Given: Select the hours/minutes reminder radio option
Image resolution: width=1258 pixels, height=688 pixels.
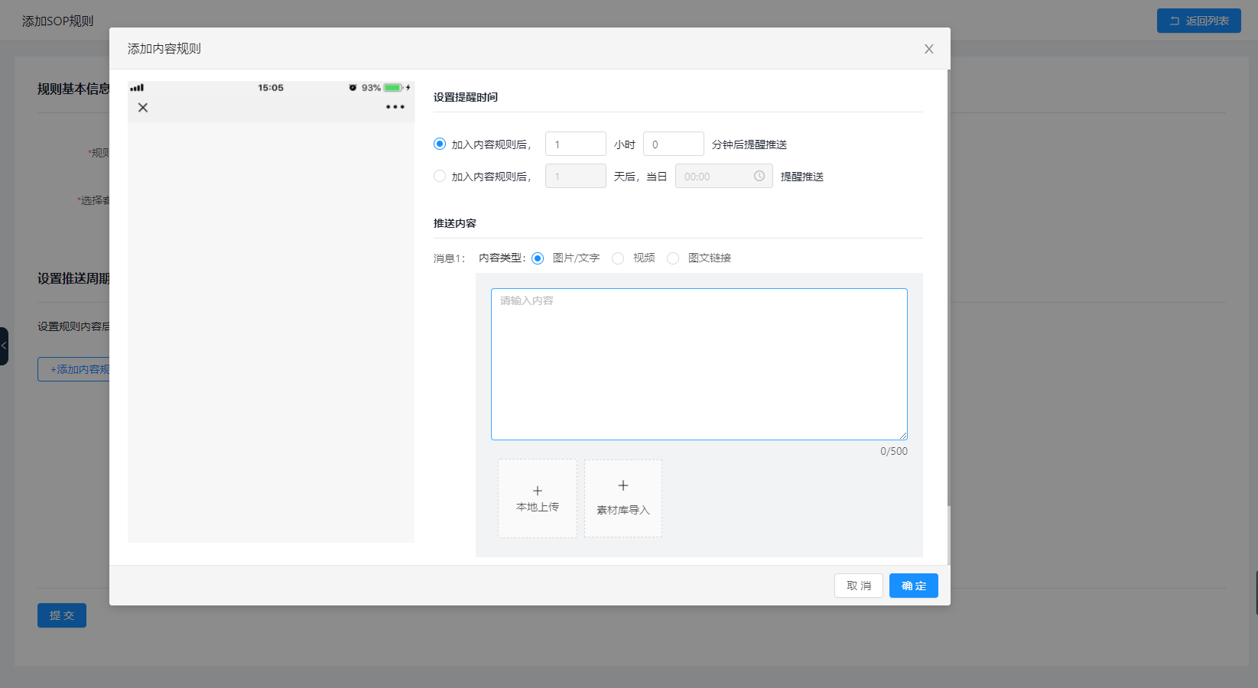Looking at the screenshot, I should click(440, 144).
